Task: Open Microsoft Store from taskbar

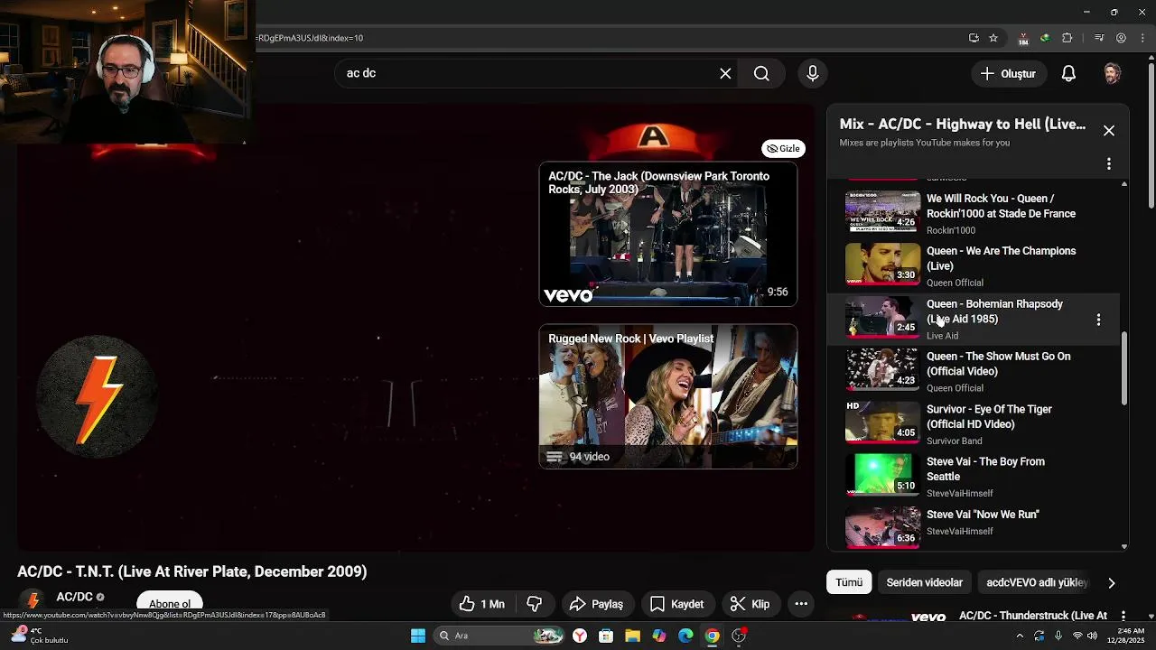Action: (606, 636)
